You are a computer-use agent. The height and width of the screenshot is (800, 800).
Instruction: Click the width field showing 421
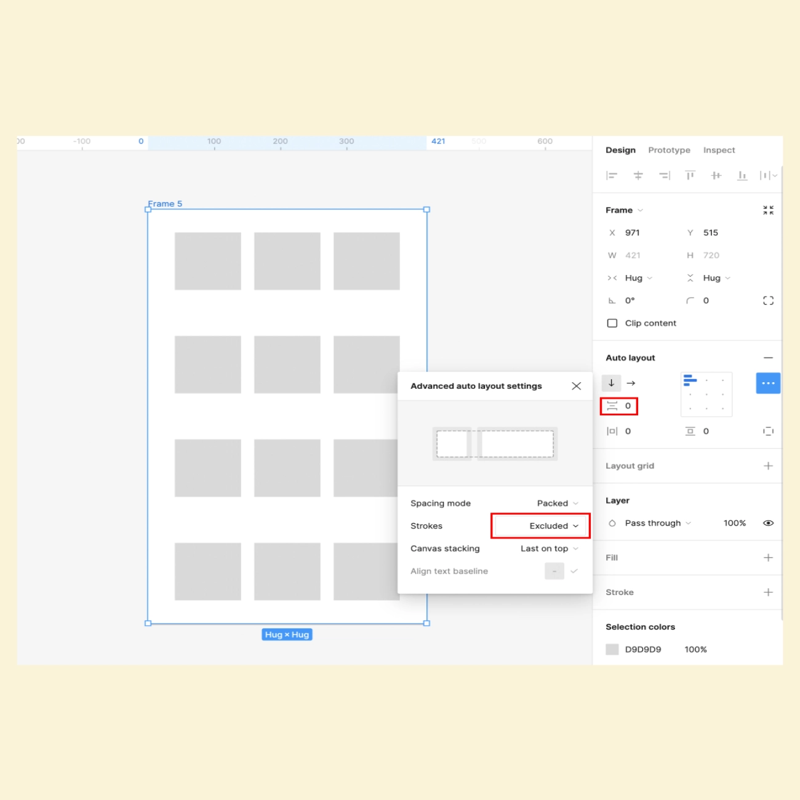coord(633,255)
